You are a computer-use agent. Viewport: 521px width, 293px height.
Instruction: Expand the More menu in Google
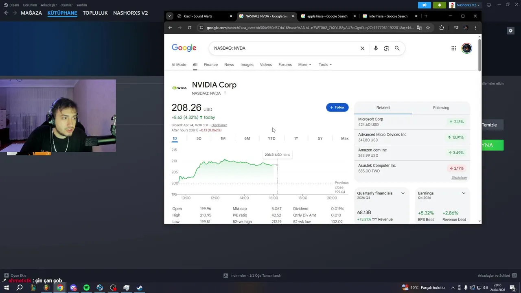click(x=305, y=65)
